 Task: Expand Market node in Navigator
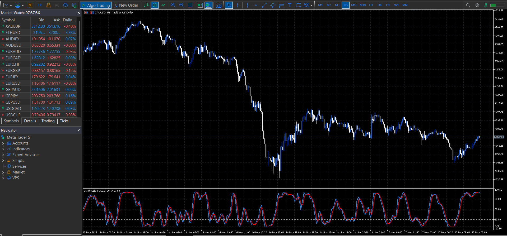(3, 172)
